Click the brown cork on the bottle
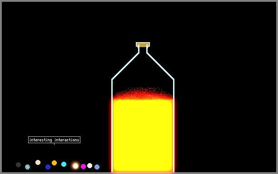The width and height of the screenshot is (278, 174). coord(143,44)
